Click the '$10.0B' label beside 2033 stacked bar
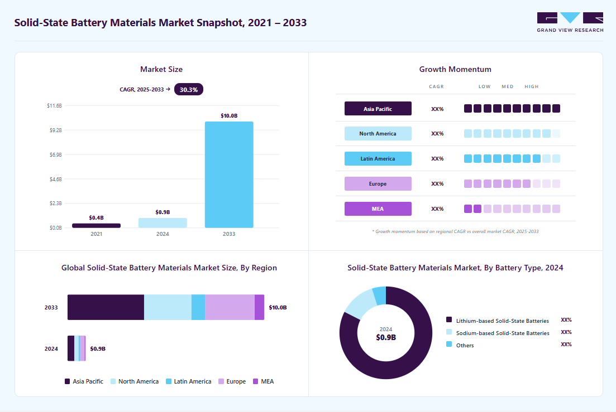This screenshot has height=412, width=616. [278, 307]
